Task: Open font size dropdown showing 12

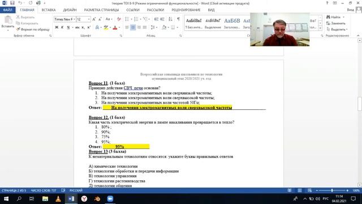Action: pyautogui.click(x=89, y=19)
